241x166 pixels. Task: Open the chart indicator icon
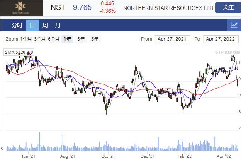234,25
